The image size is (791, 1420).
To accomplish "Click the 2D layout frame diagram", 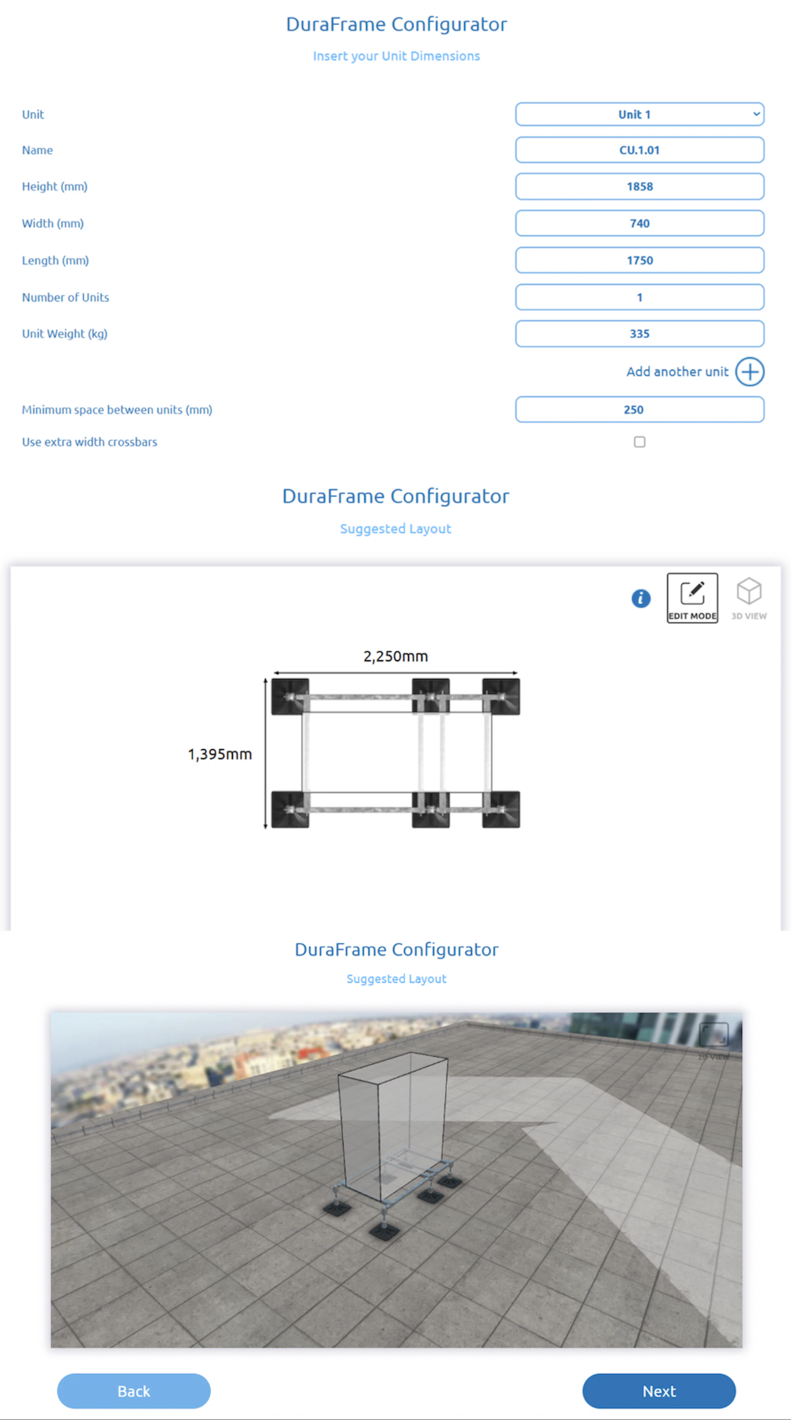I will 395,753.
